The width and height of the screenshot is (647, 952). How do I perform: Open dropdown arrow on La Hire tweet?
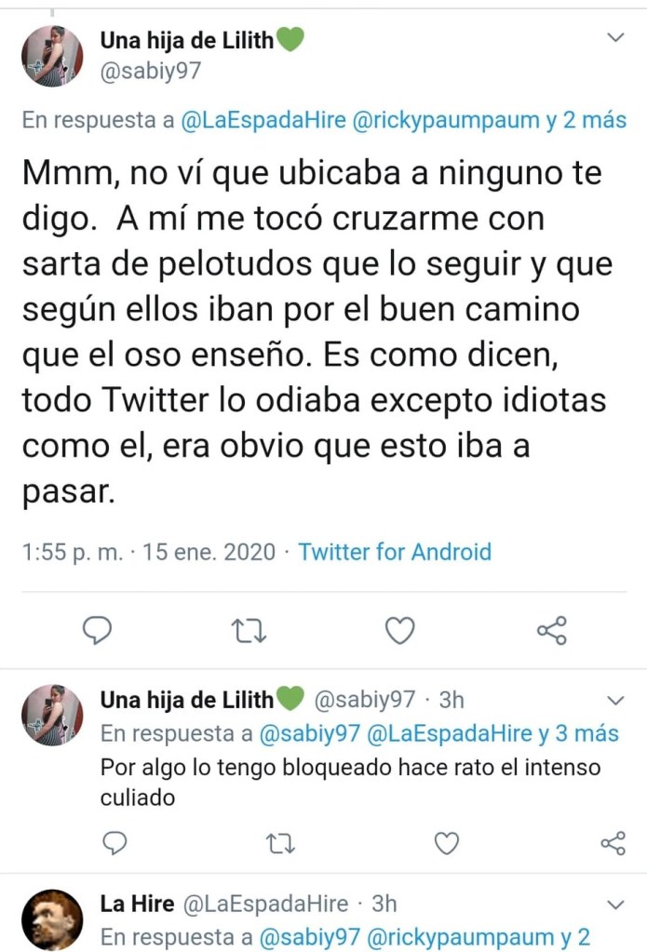point(615,904)
